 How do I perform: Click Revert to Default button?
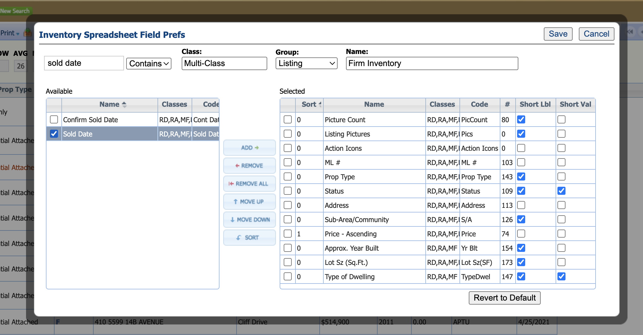click(x=504, y=298)
